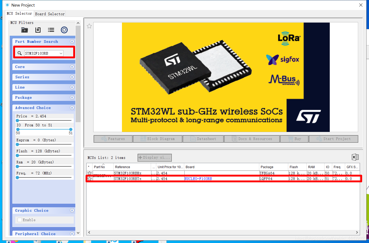Screen dimensions: 369x243
Task: Expand the Series filter section
Action: point(72,77)
